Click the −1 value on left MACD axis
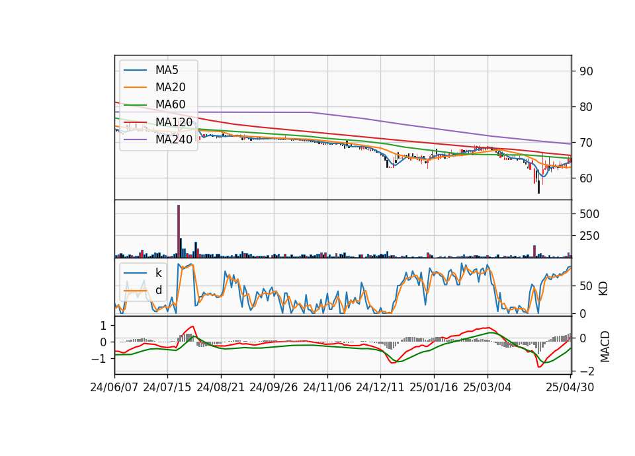This screenshot has height=456, width=635. [x=99, y=358]
